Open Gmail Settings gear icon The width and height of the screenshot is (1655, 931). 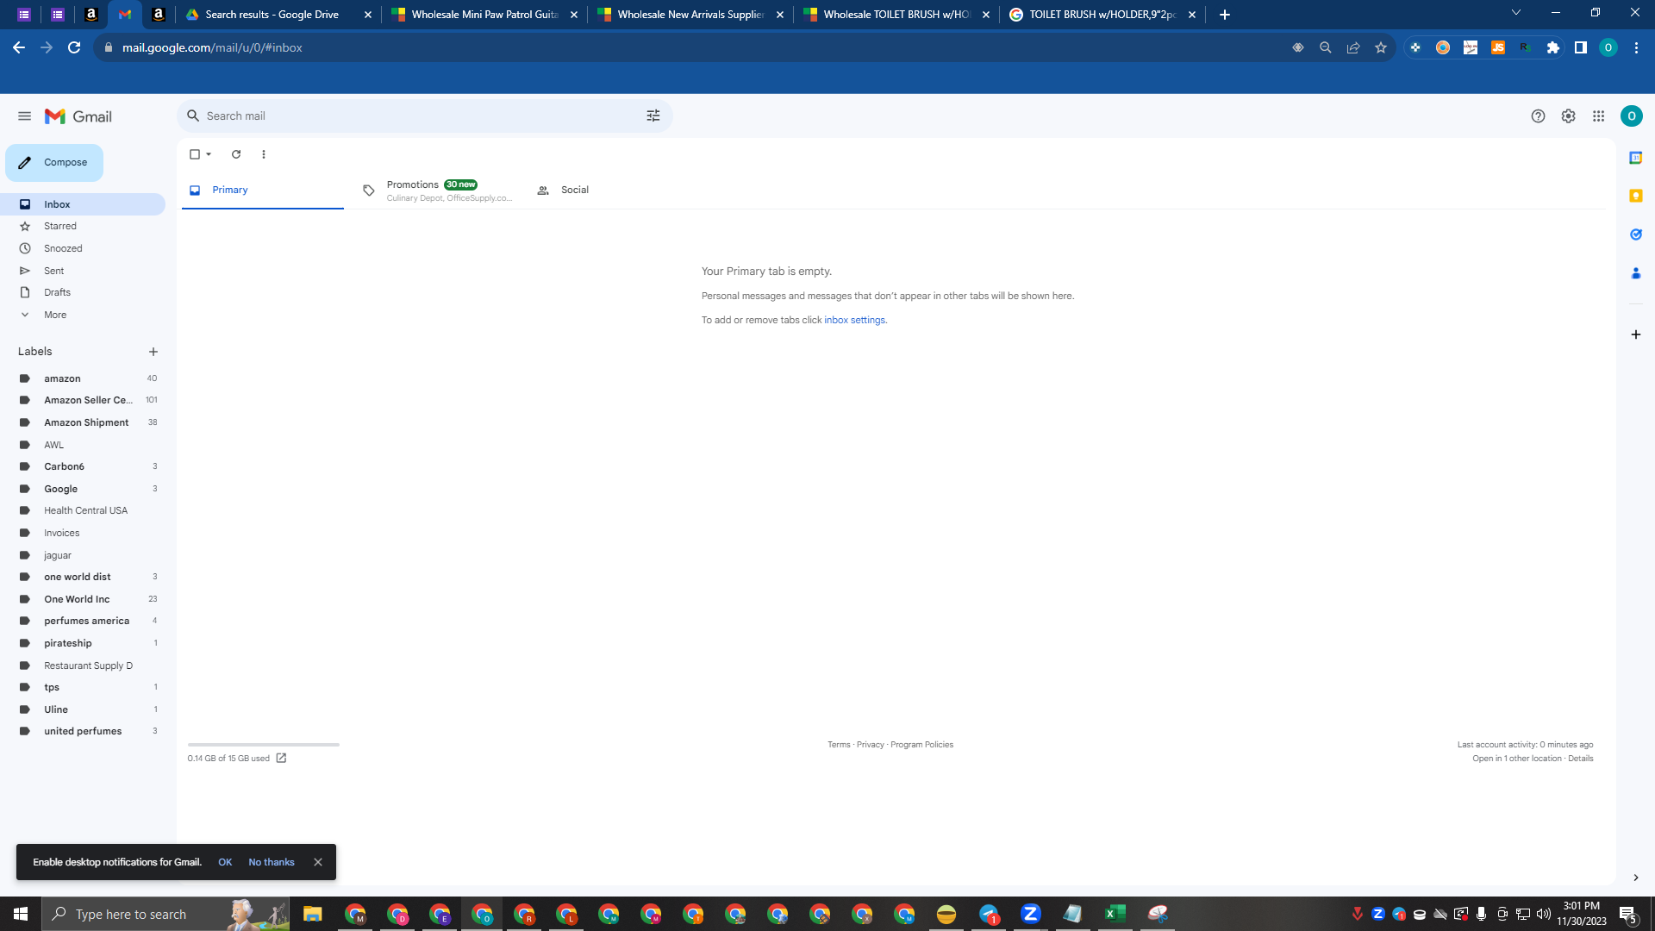[1568, 116]
